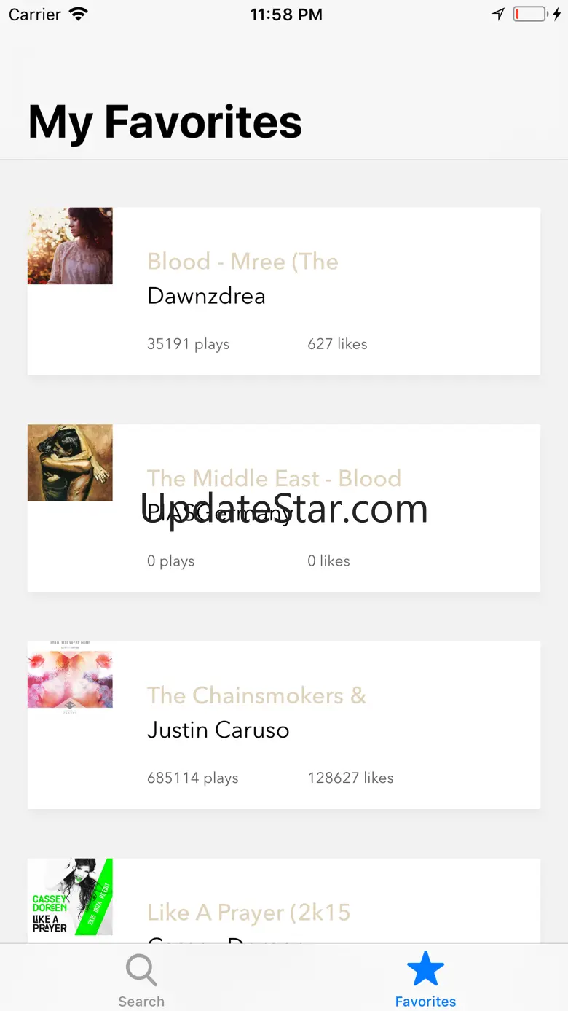568x1011 pixels.
Task: Open The Middle East album artwork
Action: click(x=70, y=463)
